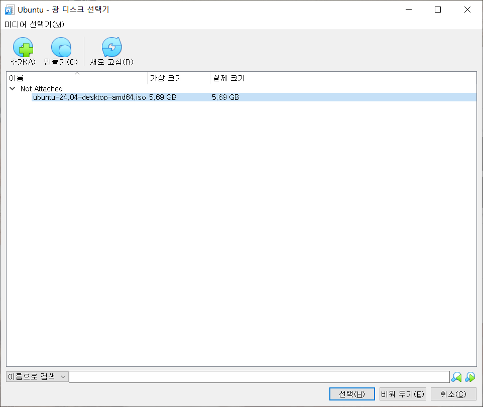The width and height of the screenshot is (483, 407).
Task: Click the 선택(H) choose button
Action: [352, 394]
